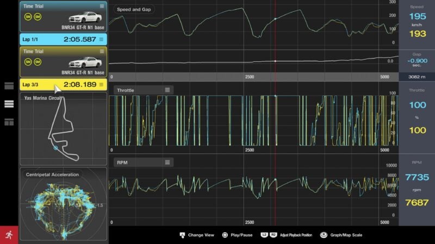Select the split-panel layout icon in left sidebar
This screenshot has width=435, height=244.
point(9,122)
